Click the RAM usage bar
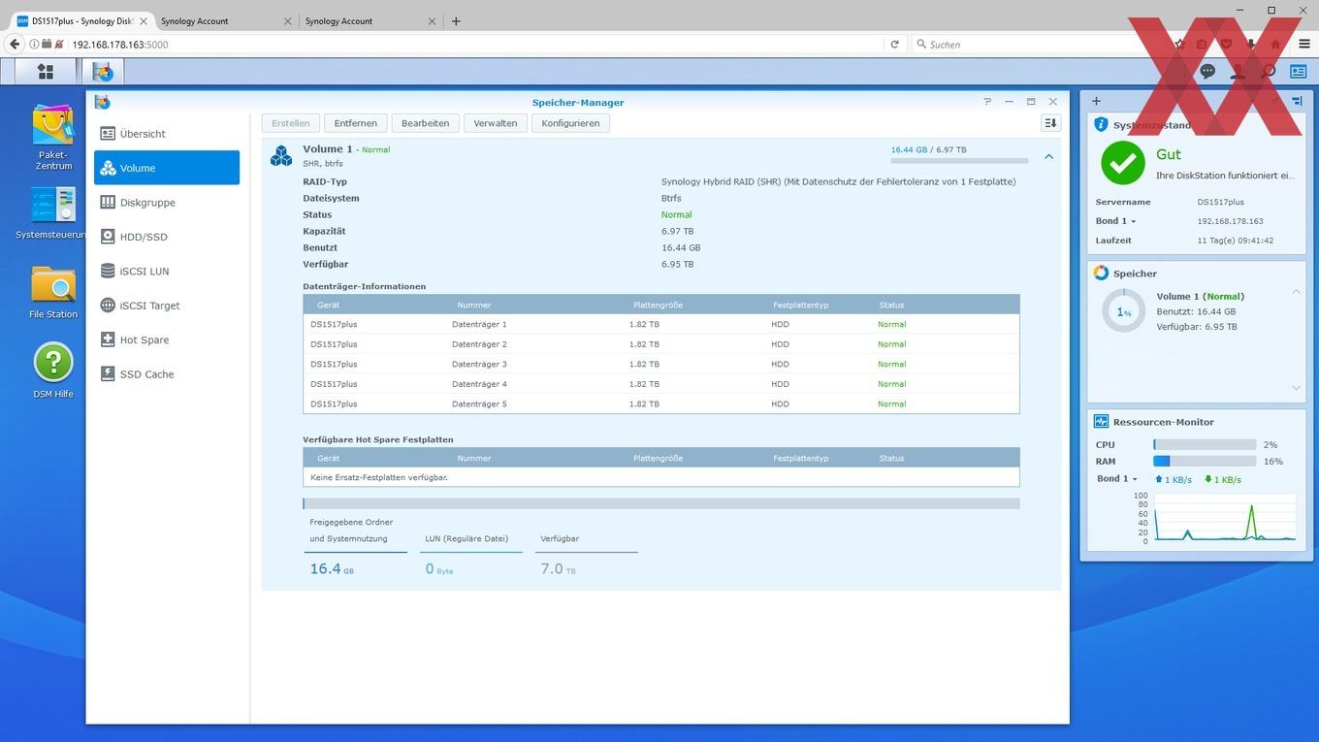Image resolution: width=1319 pixels, height=742 pixels. pyautogui.click(x=1205, y=462)
